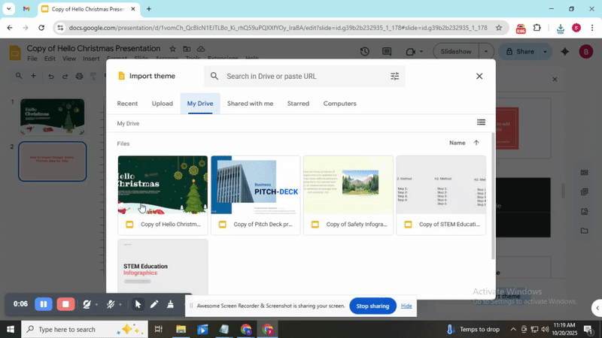Screen dimensions: 602x338
Task: Bookmark this page with star icon
Action: pyautogui.click(x=498, y=28)
